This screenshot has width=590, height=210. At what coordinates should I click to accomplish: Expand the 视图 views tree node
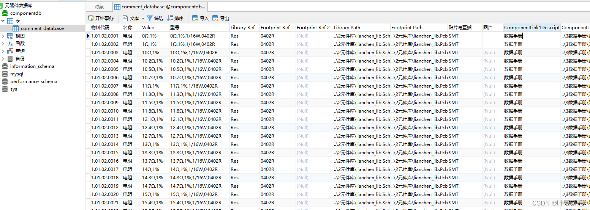pyautogui.click(x=3, y=36)
